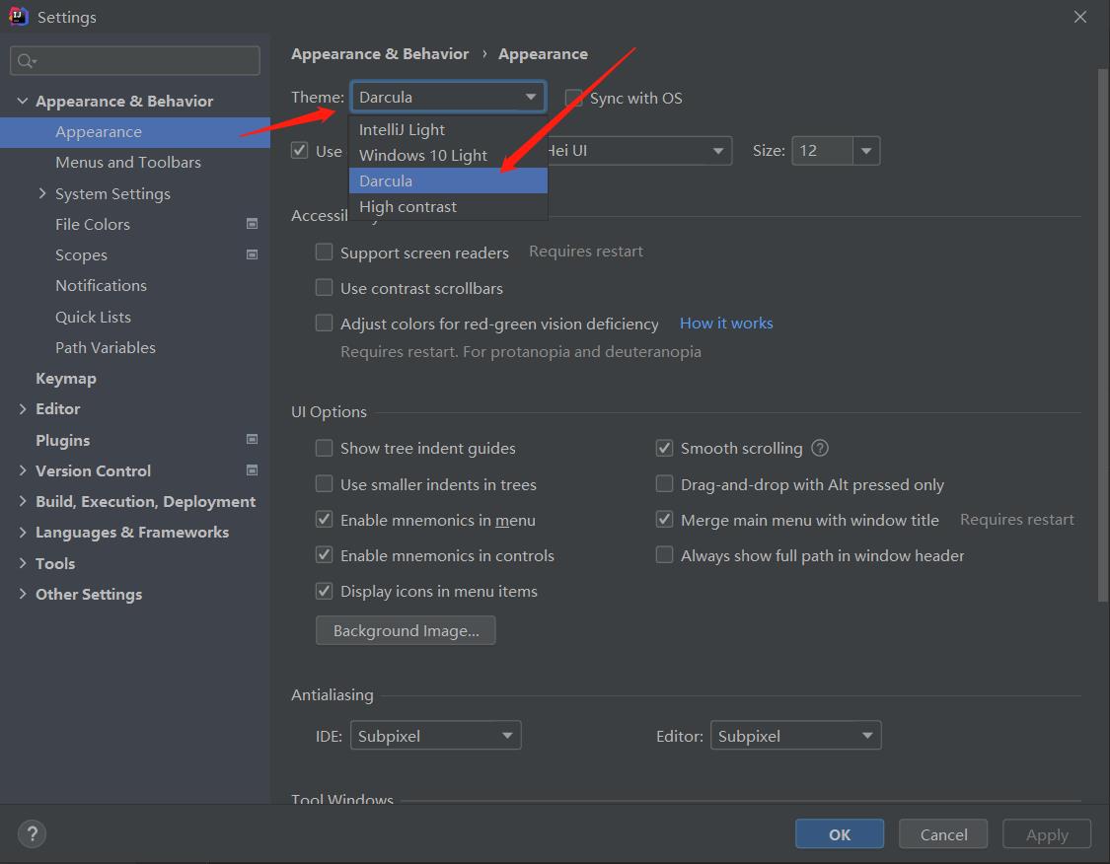Uncheck Display icons in menu items
1110x864 pixels.
pyautogui.click(x=325, y=590)
